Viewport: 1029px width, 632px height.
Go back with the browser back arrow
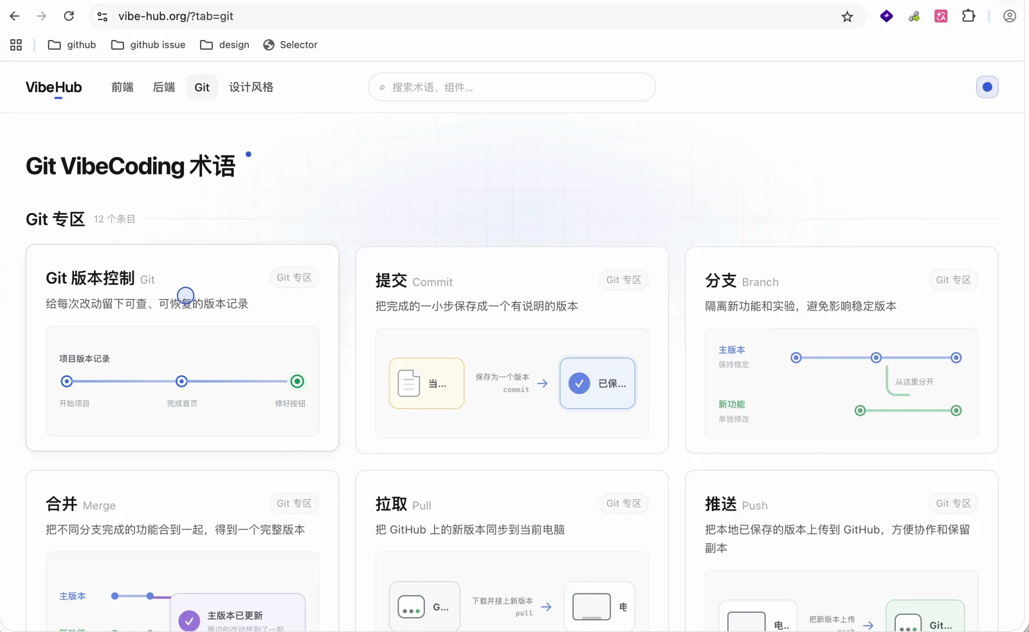coord(15,16)
